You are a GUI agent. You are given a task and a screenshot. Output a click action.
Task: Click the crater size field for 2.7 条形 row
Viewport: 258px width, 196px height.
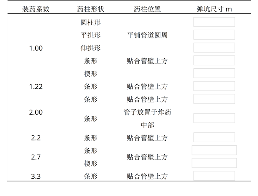click(214, 150)
